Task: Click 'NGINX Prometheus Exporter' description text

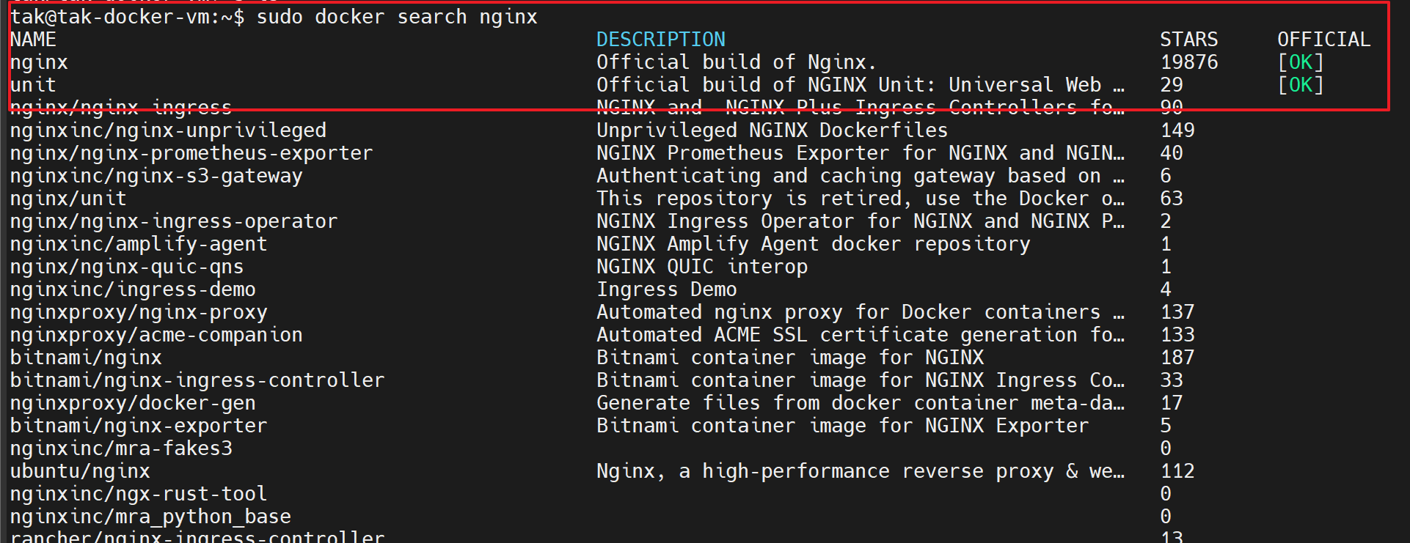Action: click(x=861, y=153)
